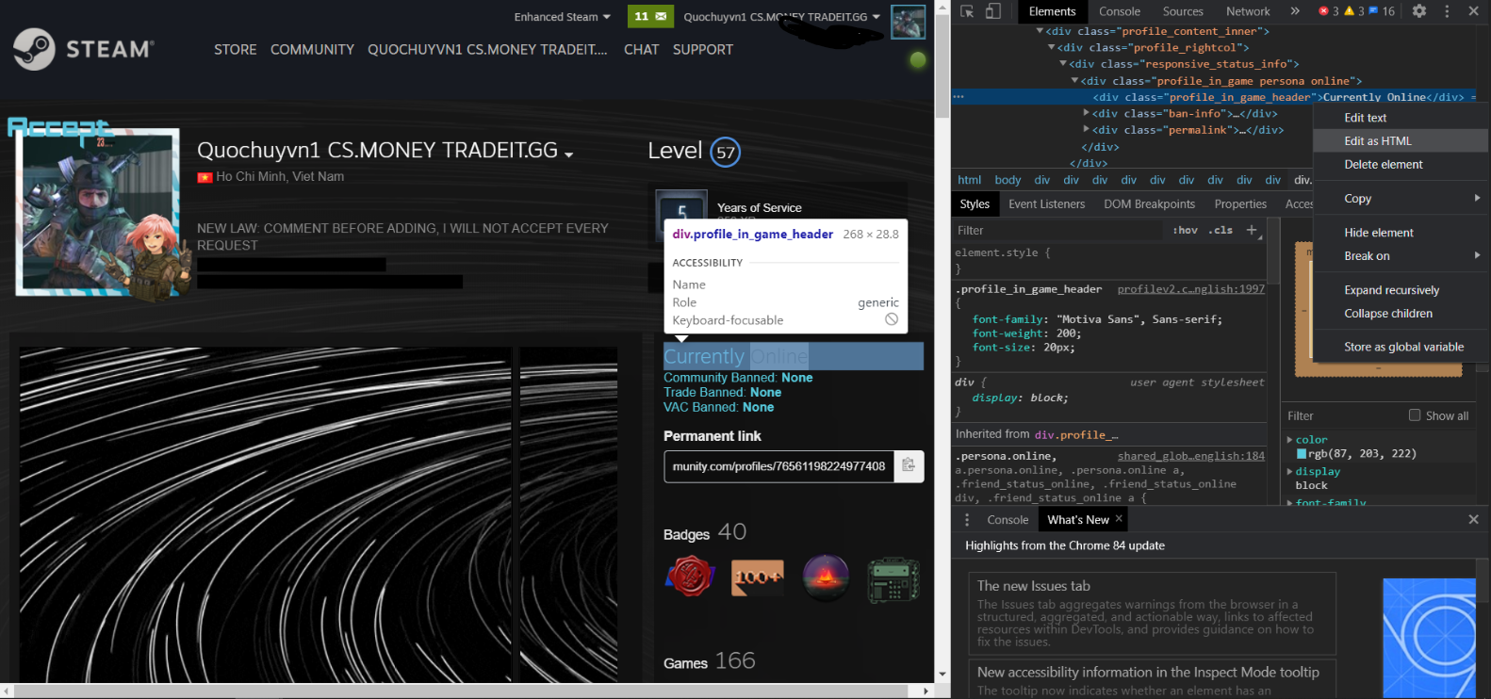Expand the permalink div node
This screenshot has height=699, width=1491.
pos(1086,130)
